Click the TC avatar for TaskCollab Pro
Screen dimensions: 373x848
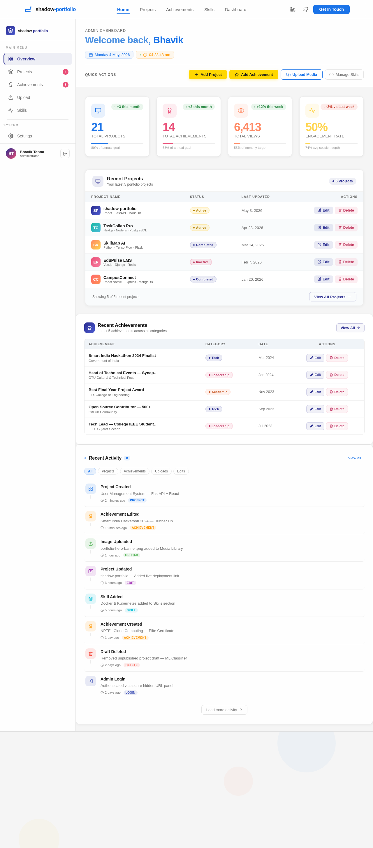tap(96, 228)
